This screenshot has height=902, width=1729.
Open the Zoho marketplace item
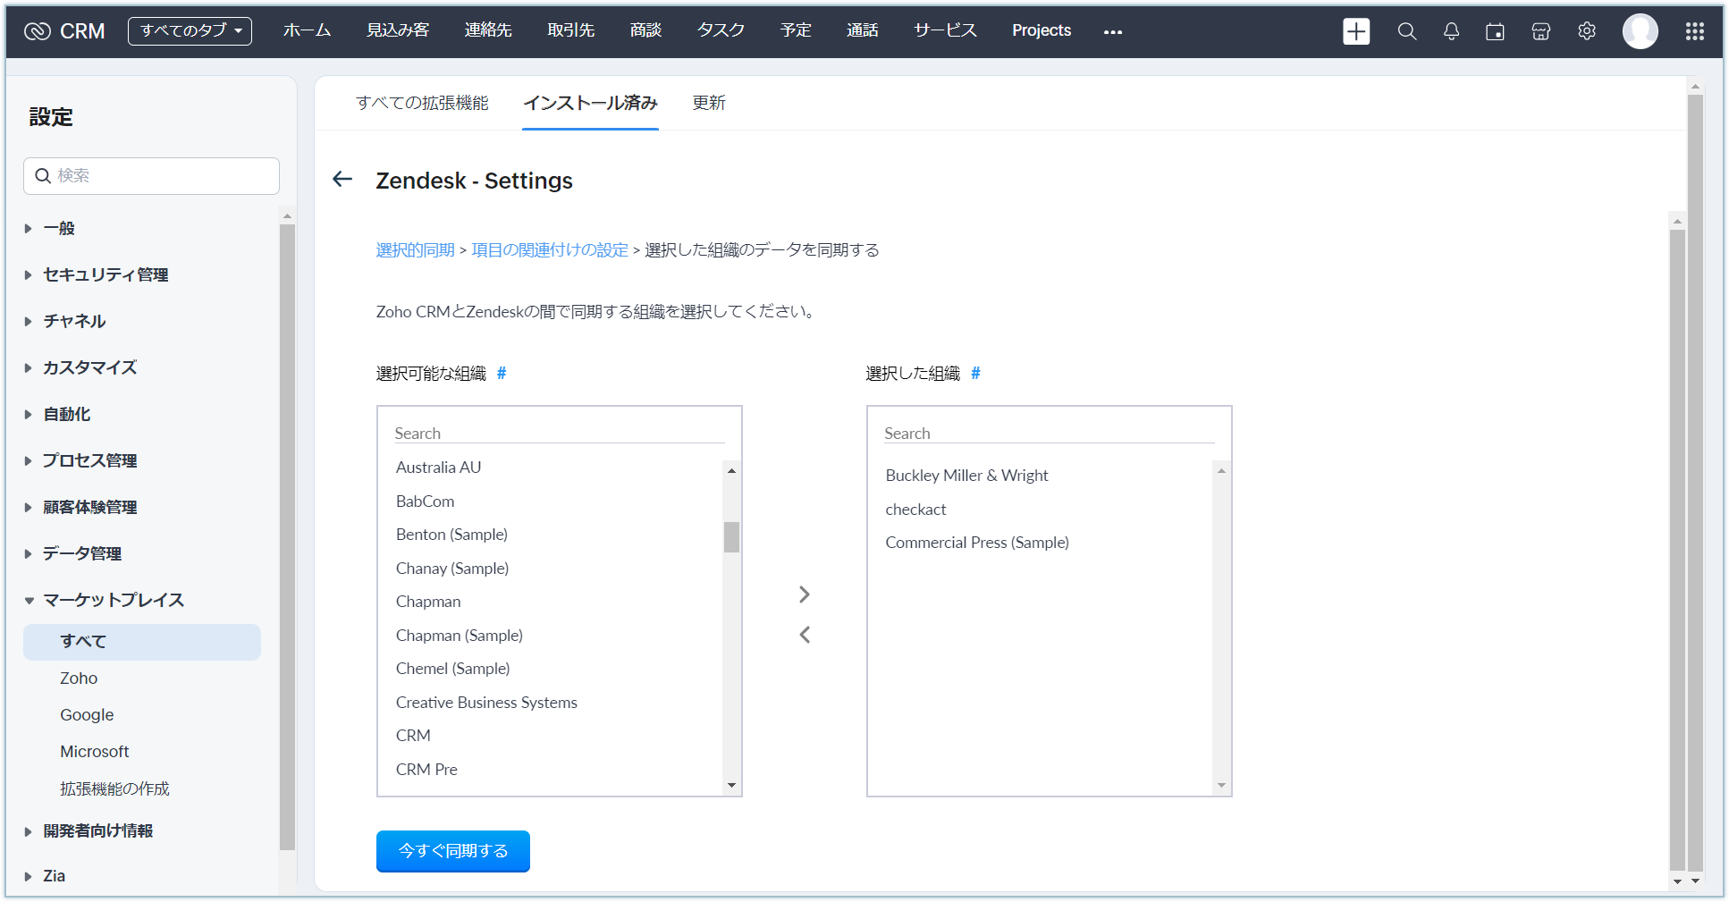79,679
